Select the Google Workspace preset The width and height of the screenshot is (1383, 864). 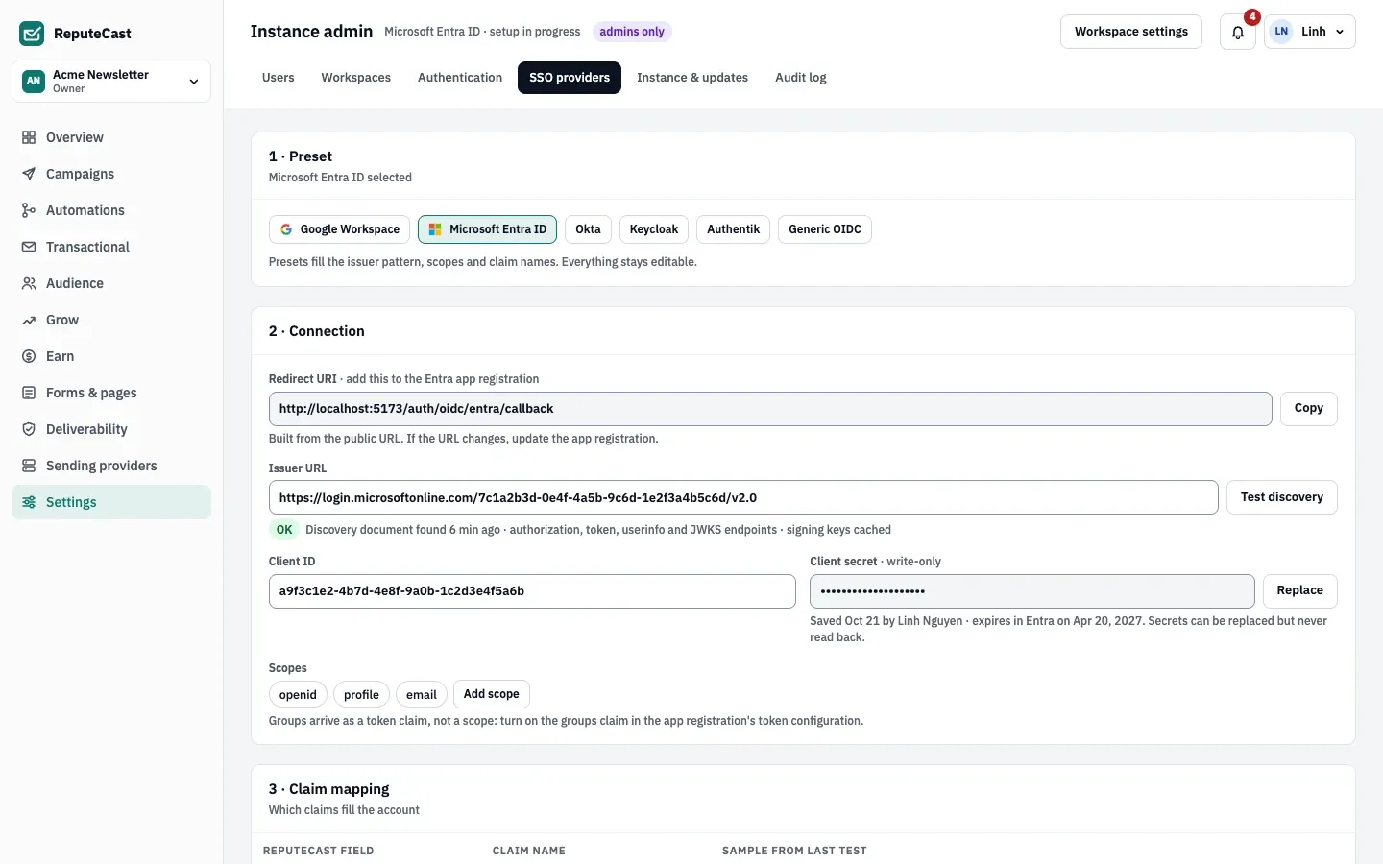click(340, 229)
